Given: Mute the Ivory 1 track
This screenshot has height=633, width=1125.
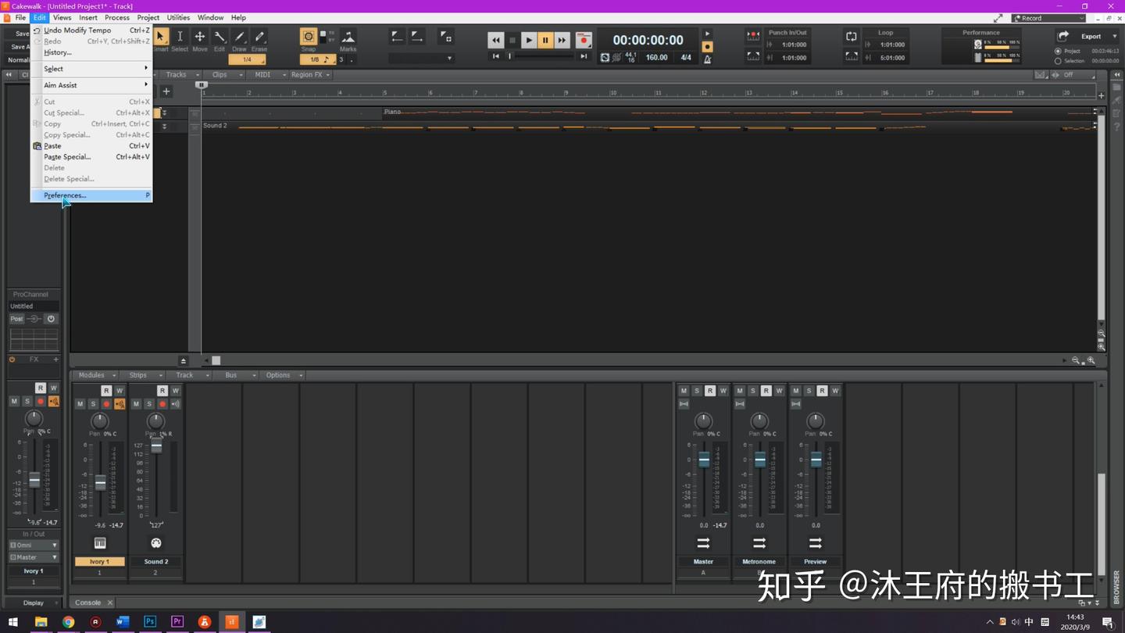Looking at the screenshot, I should (x=80, y=404).
